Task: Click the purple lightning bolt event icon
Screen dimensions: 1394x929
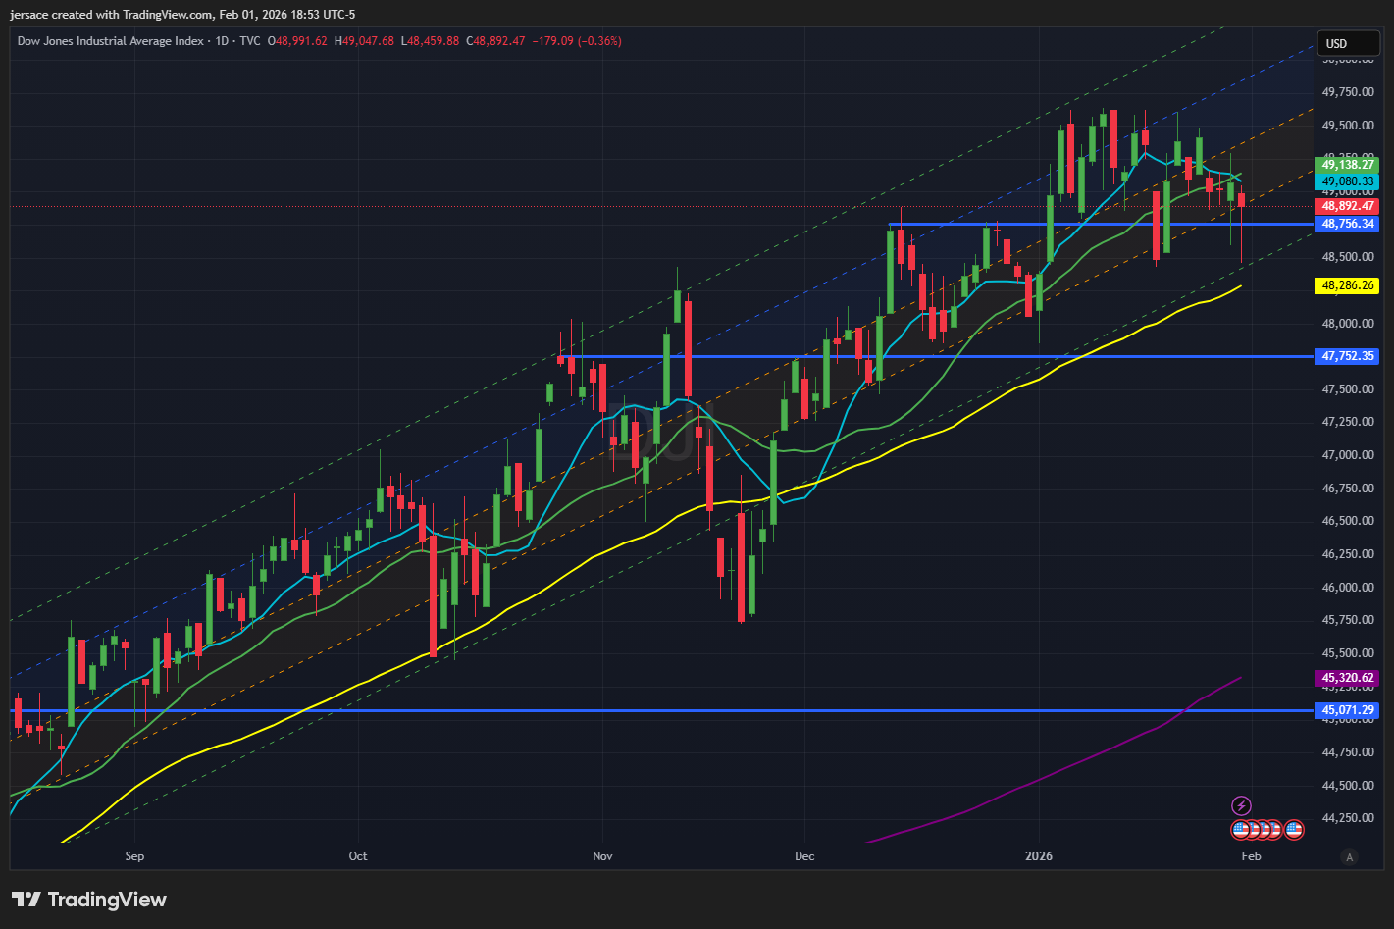Action: coord(1241,806)
